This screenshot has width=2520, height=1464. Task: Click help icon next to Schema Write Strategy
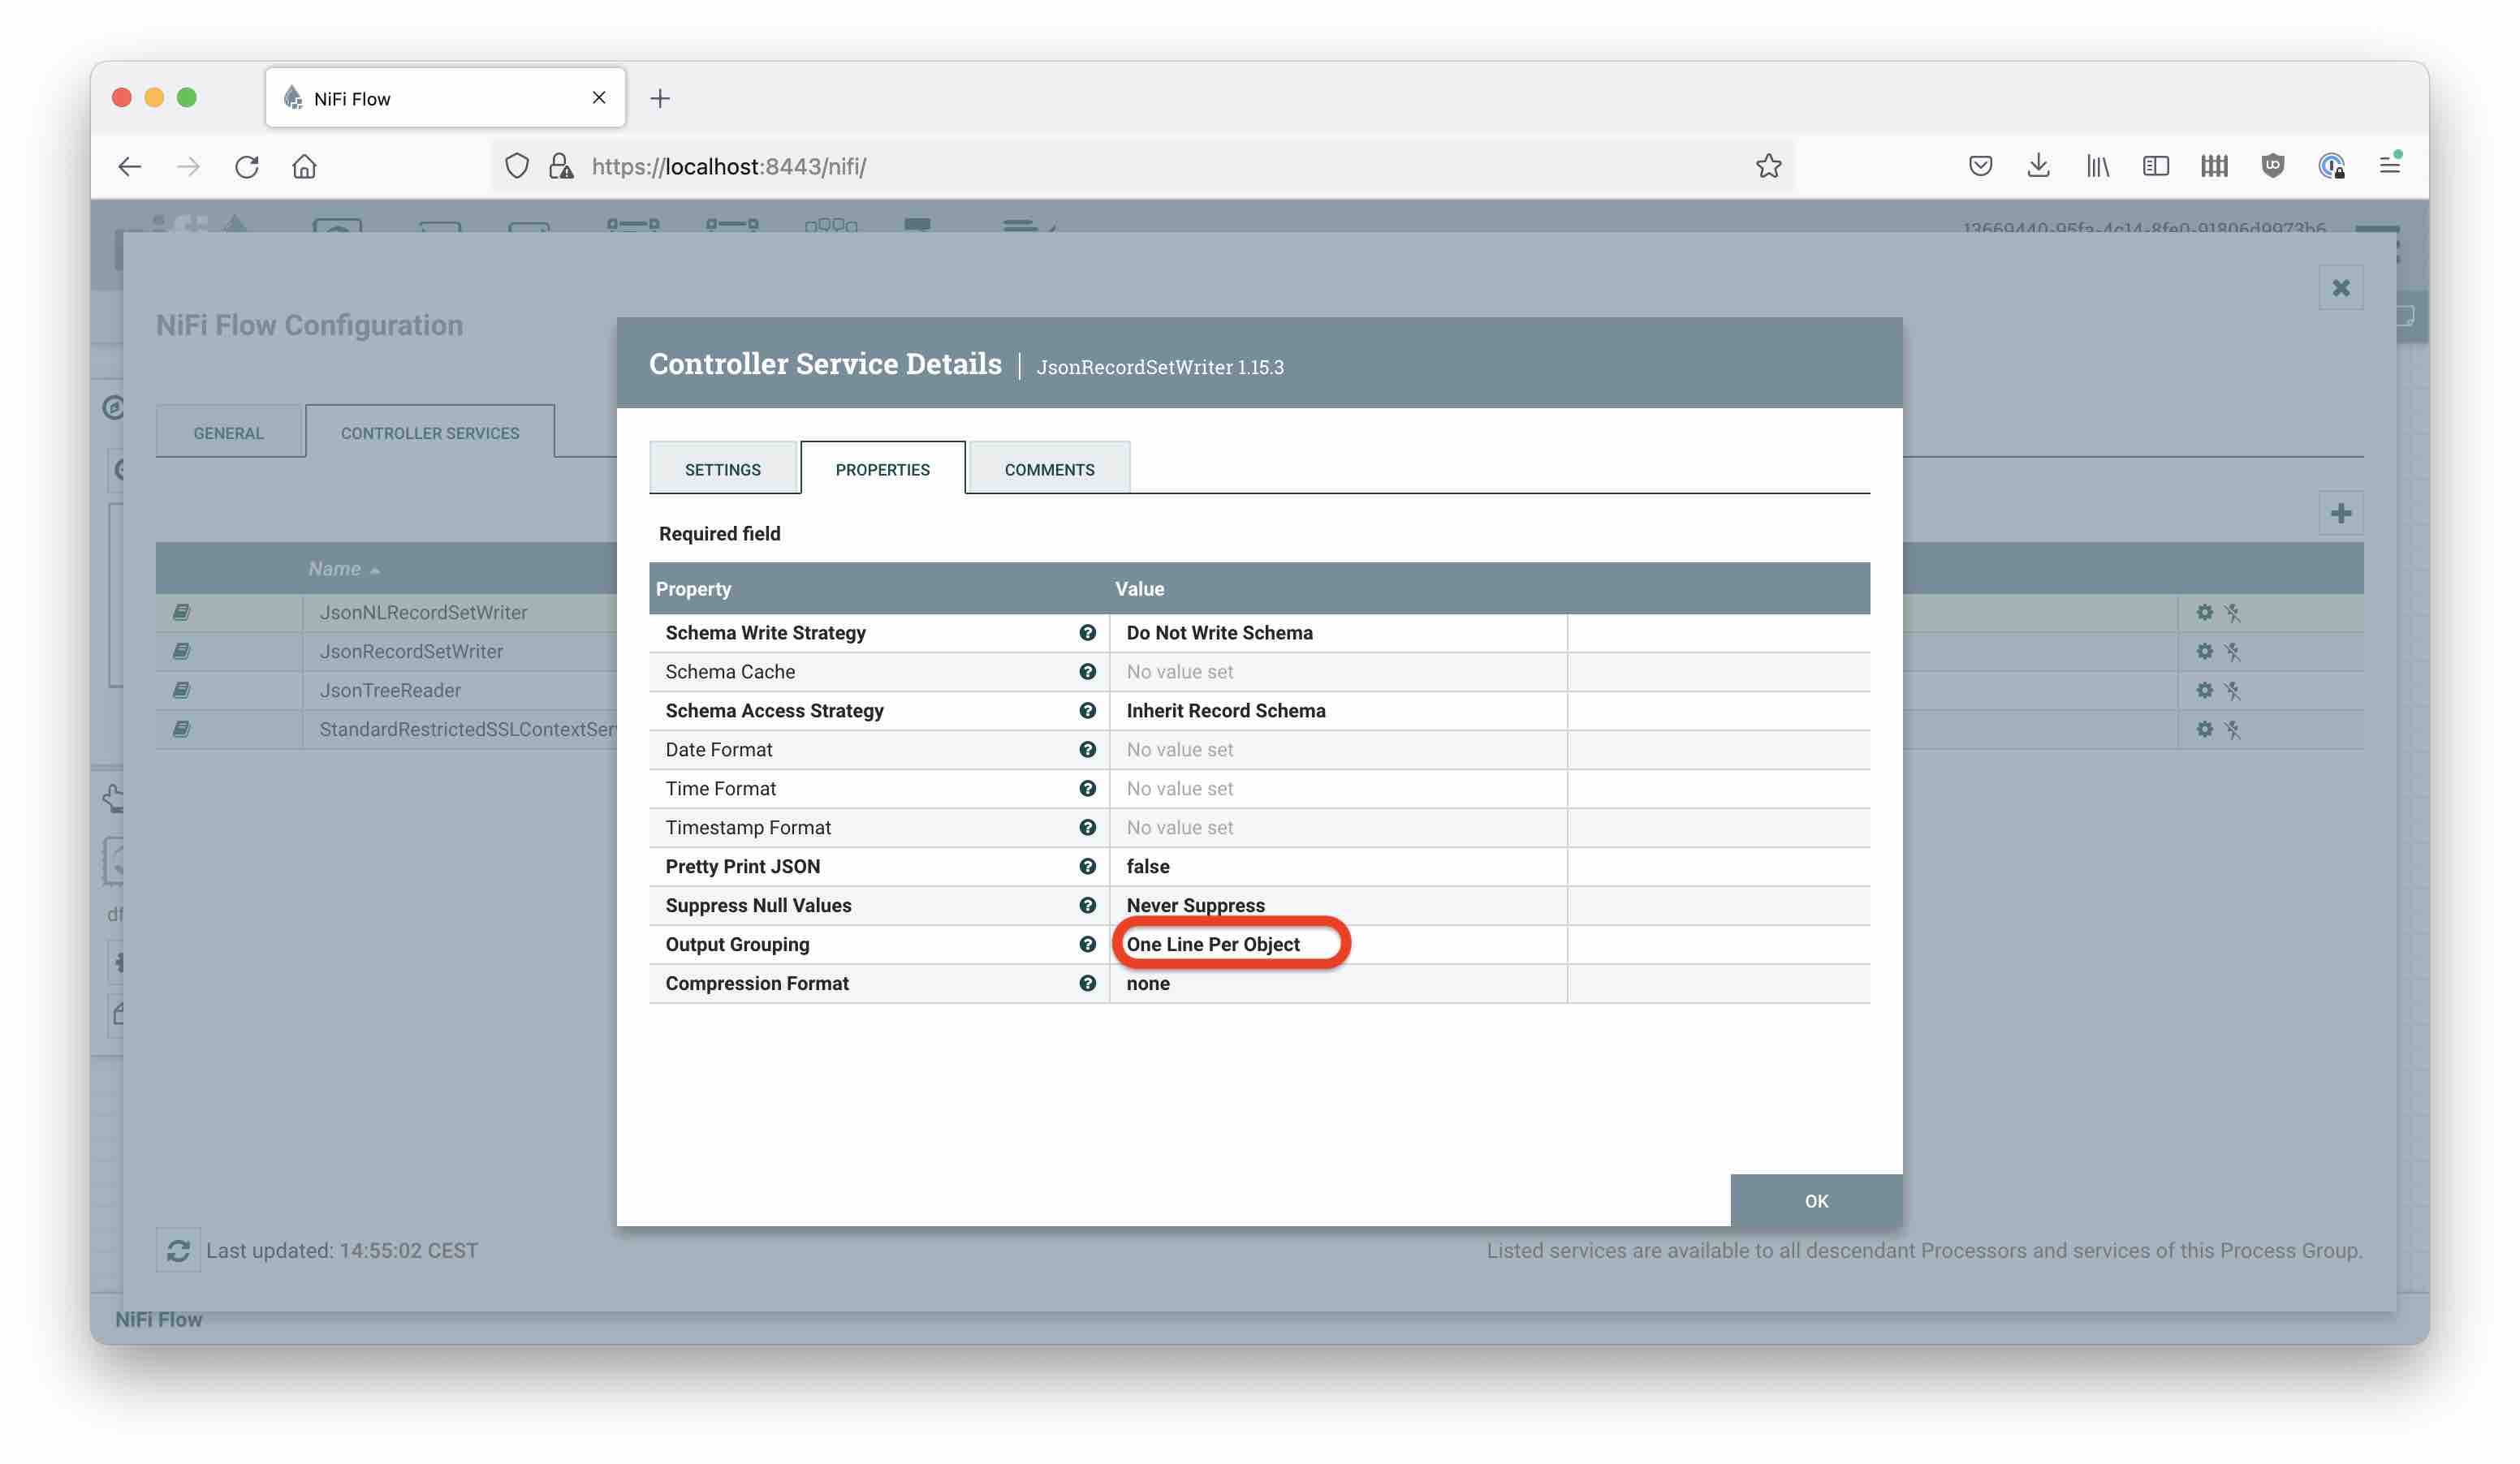(x=1087, y=632)
